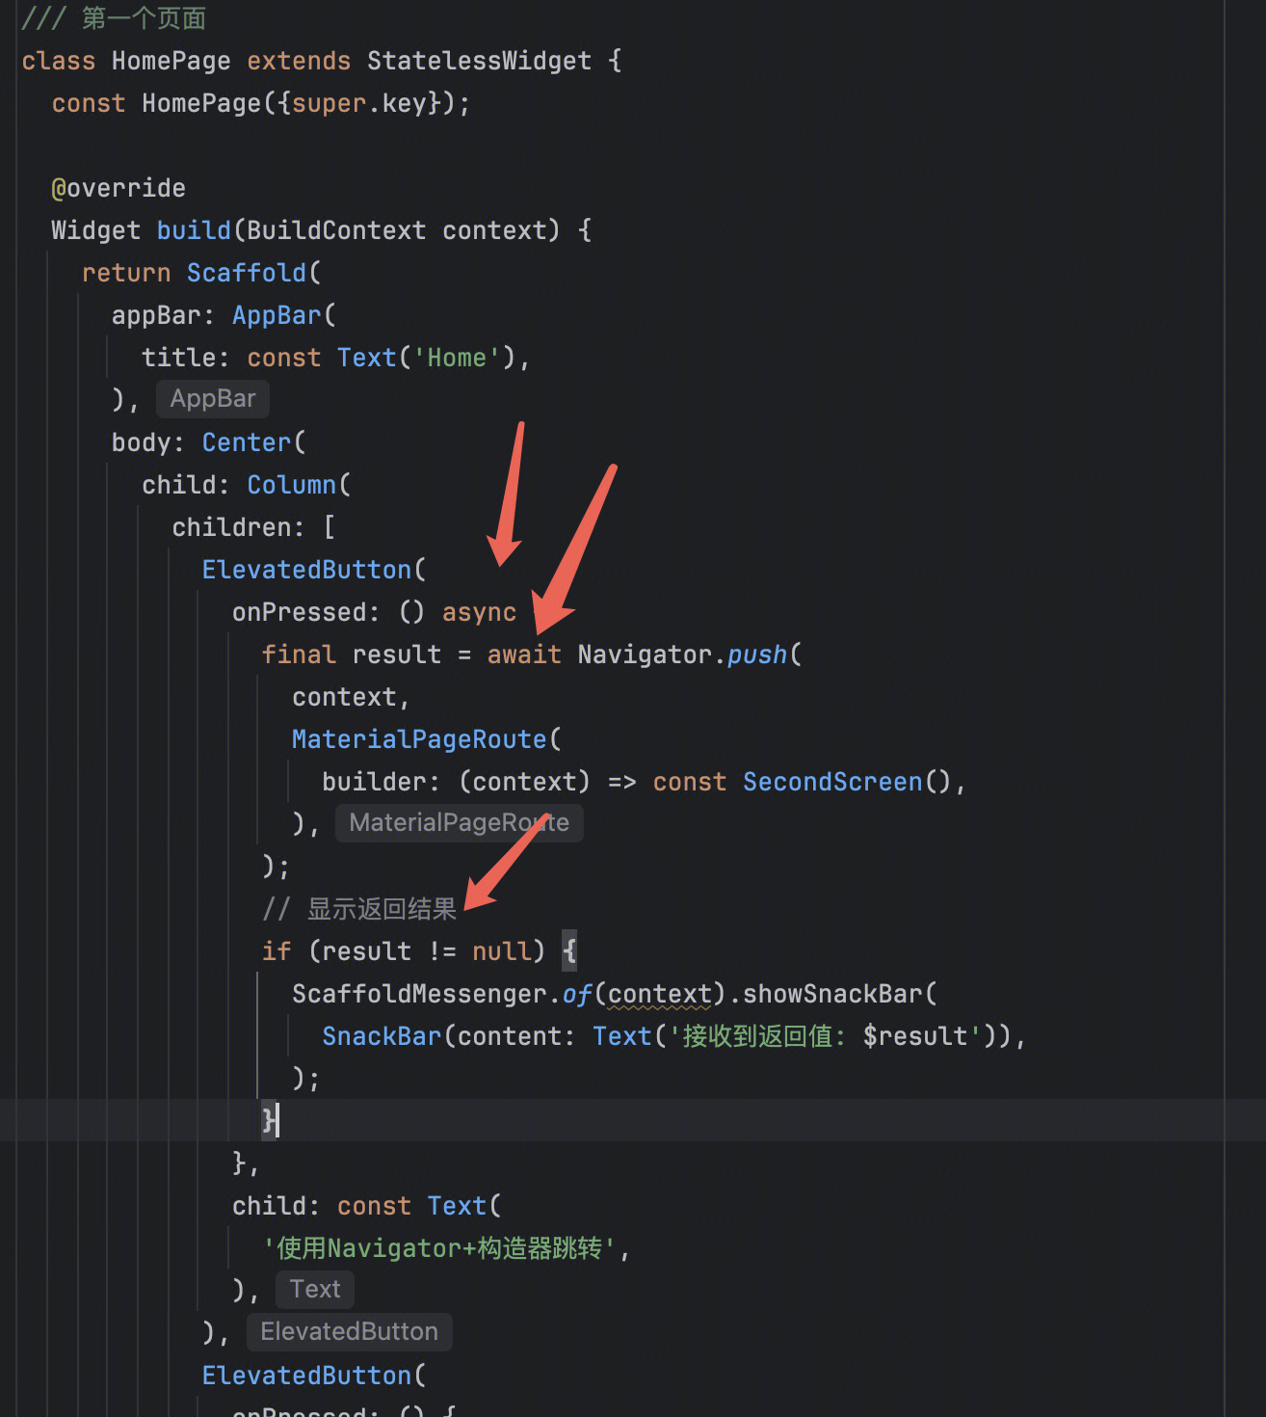Click the Column widget name
The height and width of the screenshot is (1417, 1266).
[291, 485]
